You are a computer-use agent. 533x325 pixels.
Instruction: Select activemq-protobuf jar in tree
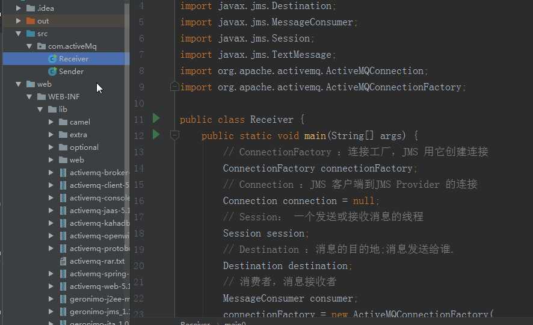click(x=99, y=249)
